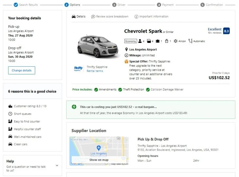Click the "Mileage: Unlimited" text
239x177 pixels.
pos(142,55)
